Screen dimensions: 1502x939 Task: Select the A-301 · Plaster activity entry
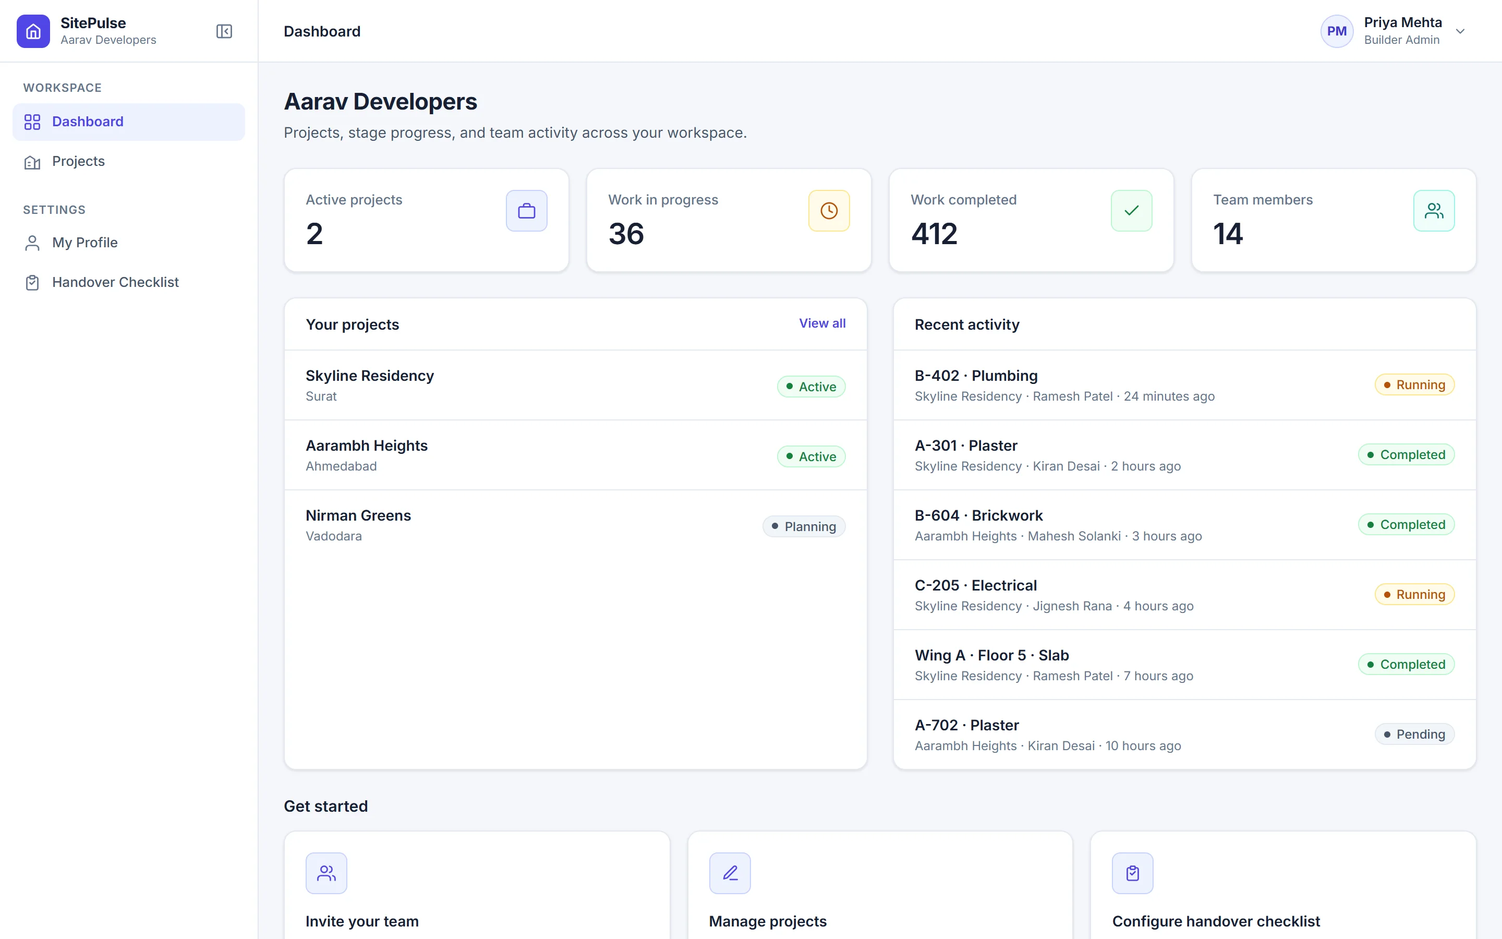(x=1184, y=455)
